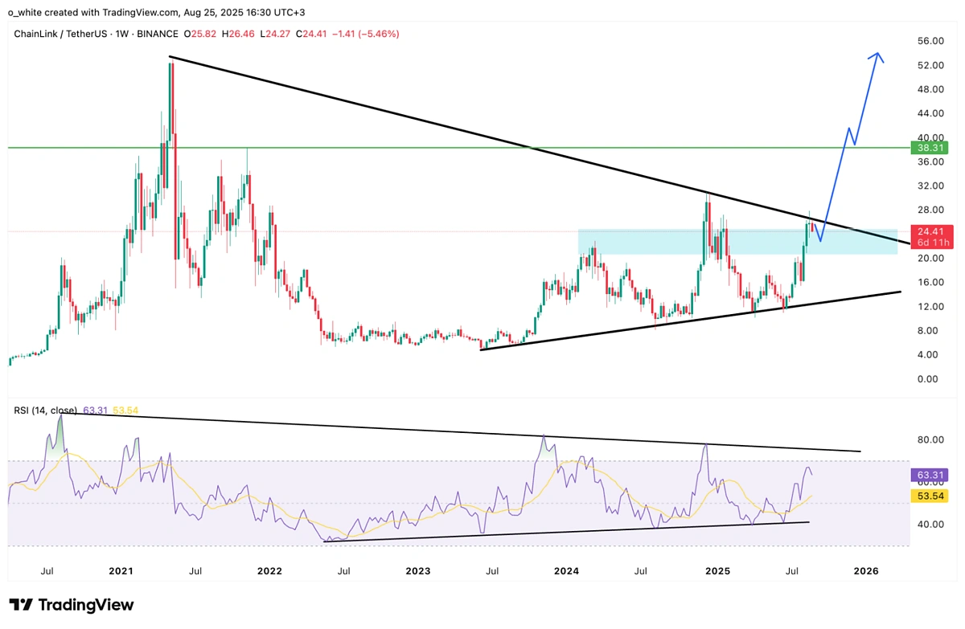Click the closing value C24.41 in header

click(x=313, y=34)
